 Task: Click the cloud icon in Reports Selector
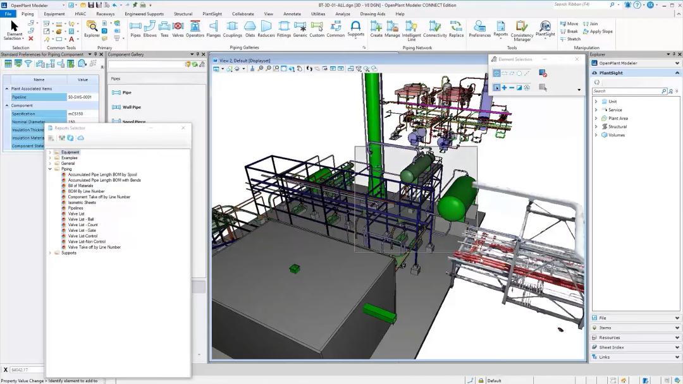click(x=80, y=138)
